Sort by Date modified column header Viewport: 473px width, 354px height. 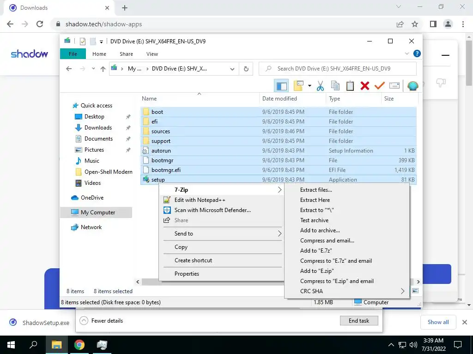coord(279,99)
